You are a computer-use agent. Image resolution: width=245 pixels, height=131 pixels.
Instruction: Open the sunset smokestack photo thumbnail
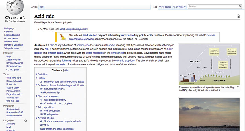pos(209,114)
